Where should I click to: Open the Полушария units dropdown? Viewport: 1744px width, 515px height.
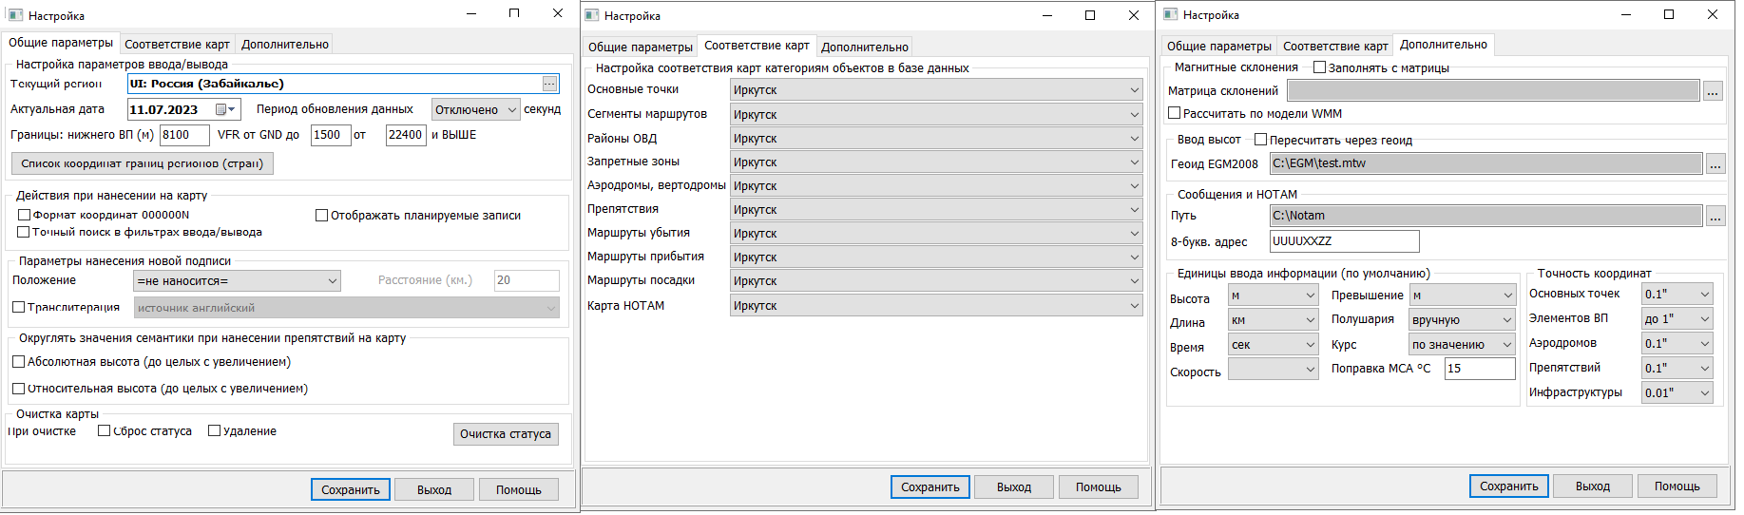[1462, 320]
